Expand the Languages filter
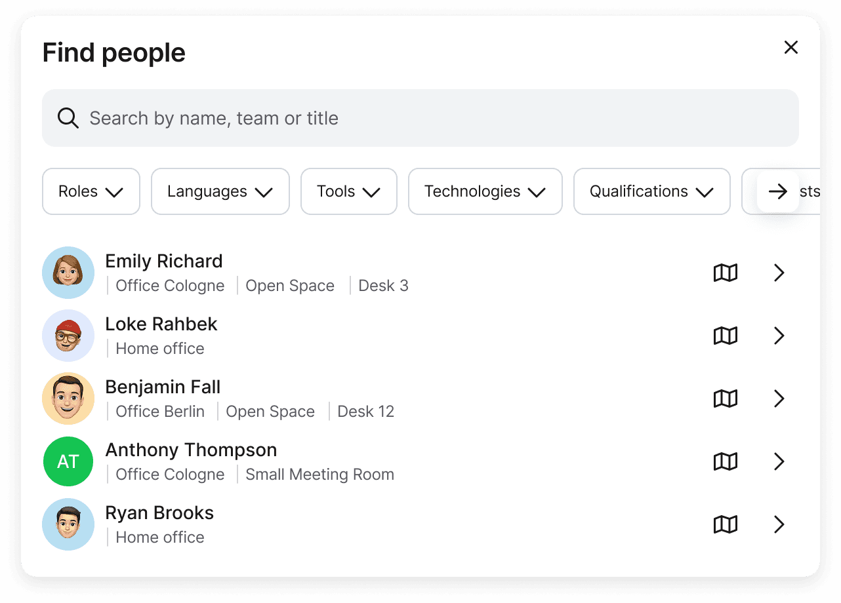This screenshot has height=603, width=841. (x=220, y=191)
